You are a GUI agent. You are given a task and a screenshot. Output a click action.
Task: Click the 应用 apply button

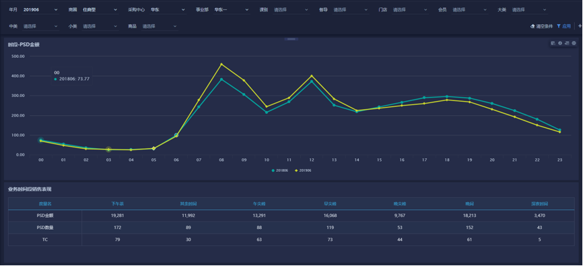[x=563, y=26]
